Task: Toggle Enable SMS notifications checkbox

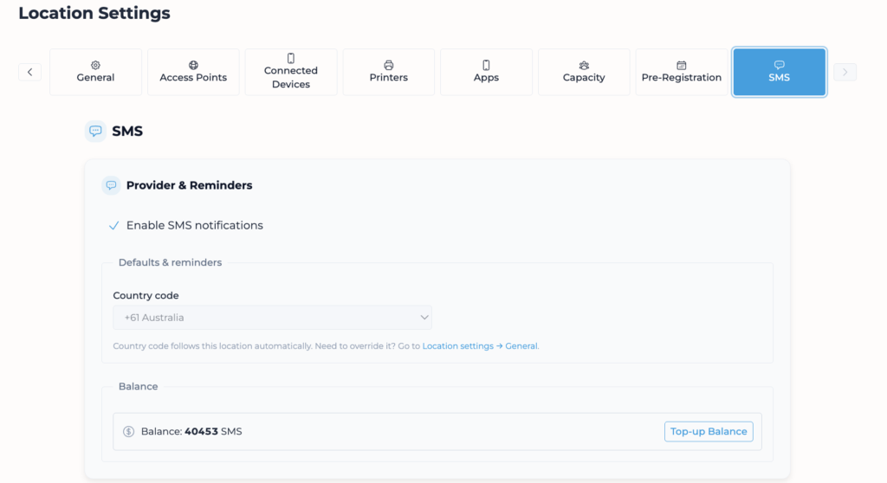Action: [113, 225]
